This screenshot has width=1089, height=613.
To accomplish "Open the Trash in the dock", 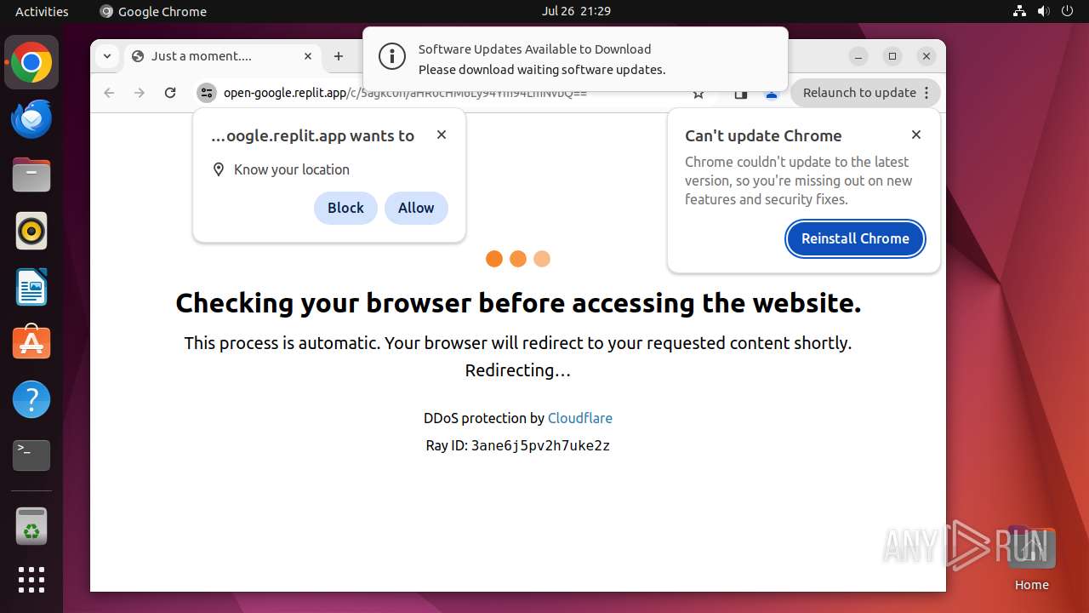I will (x=31, y=526).
